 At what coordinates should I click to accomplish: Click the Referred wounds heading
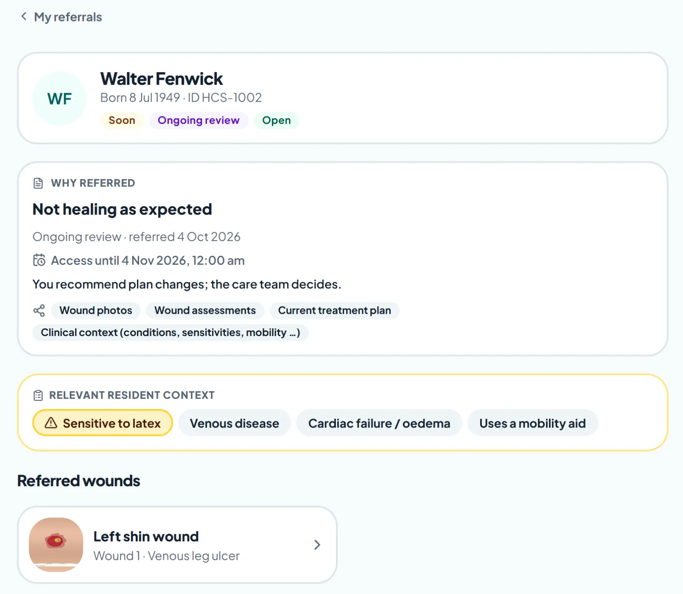(x=79, y=481)
